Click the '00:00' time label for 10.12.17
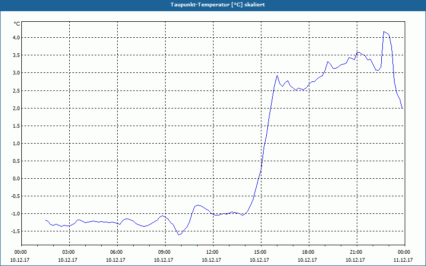This screenshot has height=266, width=426. pos(20,252)
